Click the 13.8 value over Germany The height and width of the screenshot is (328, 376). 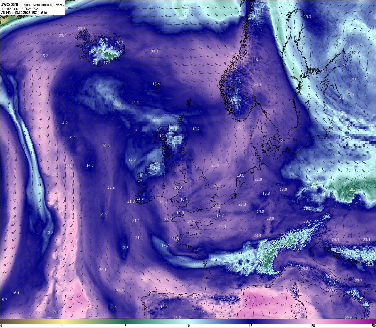click(x=266, y=193)
